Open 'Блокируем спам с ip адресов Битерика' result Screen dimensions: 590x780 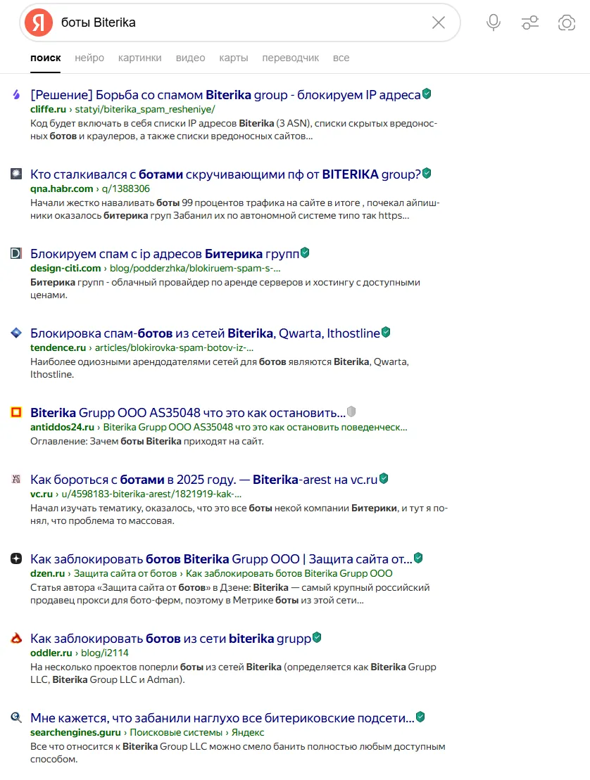coord(164,253)
